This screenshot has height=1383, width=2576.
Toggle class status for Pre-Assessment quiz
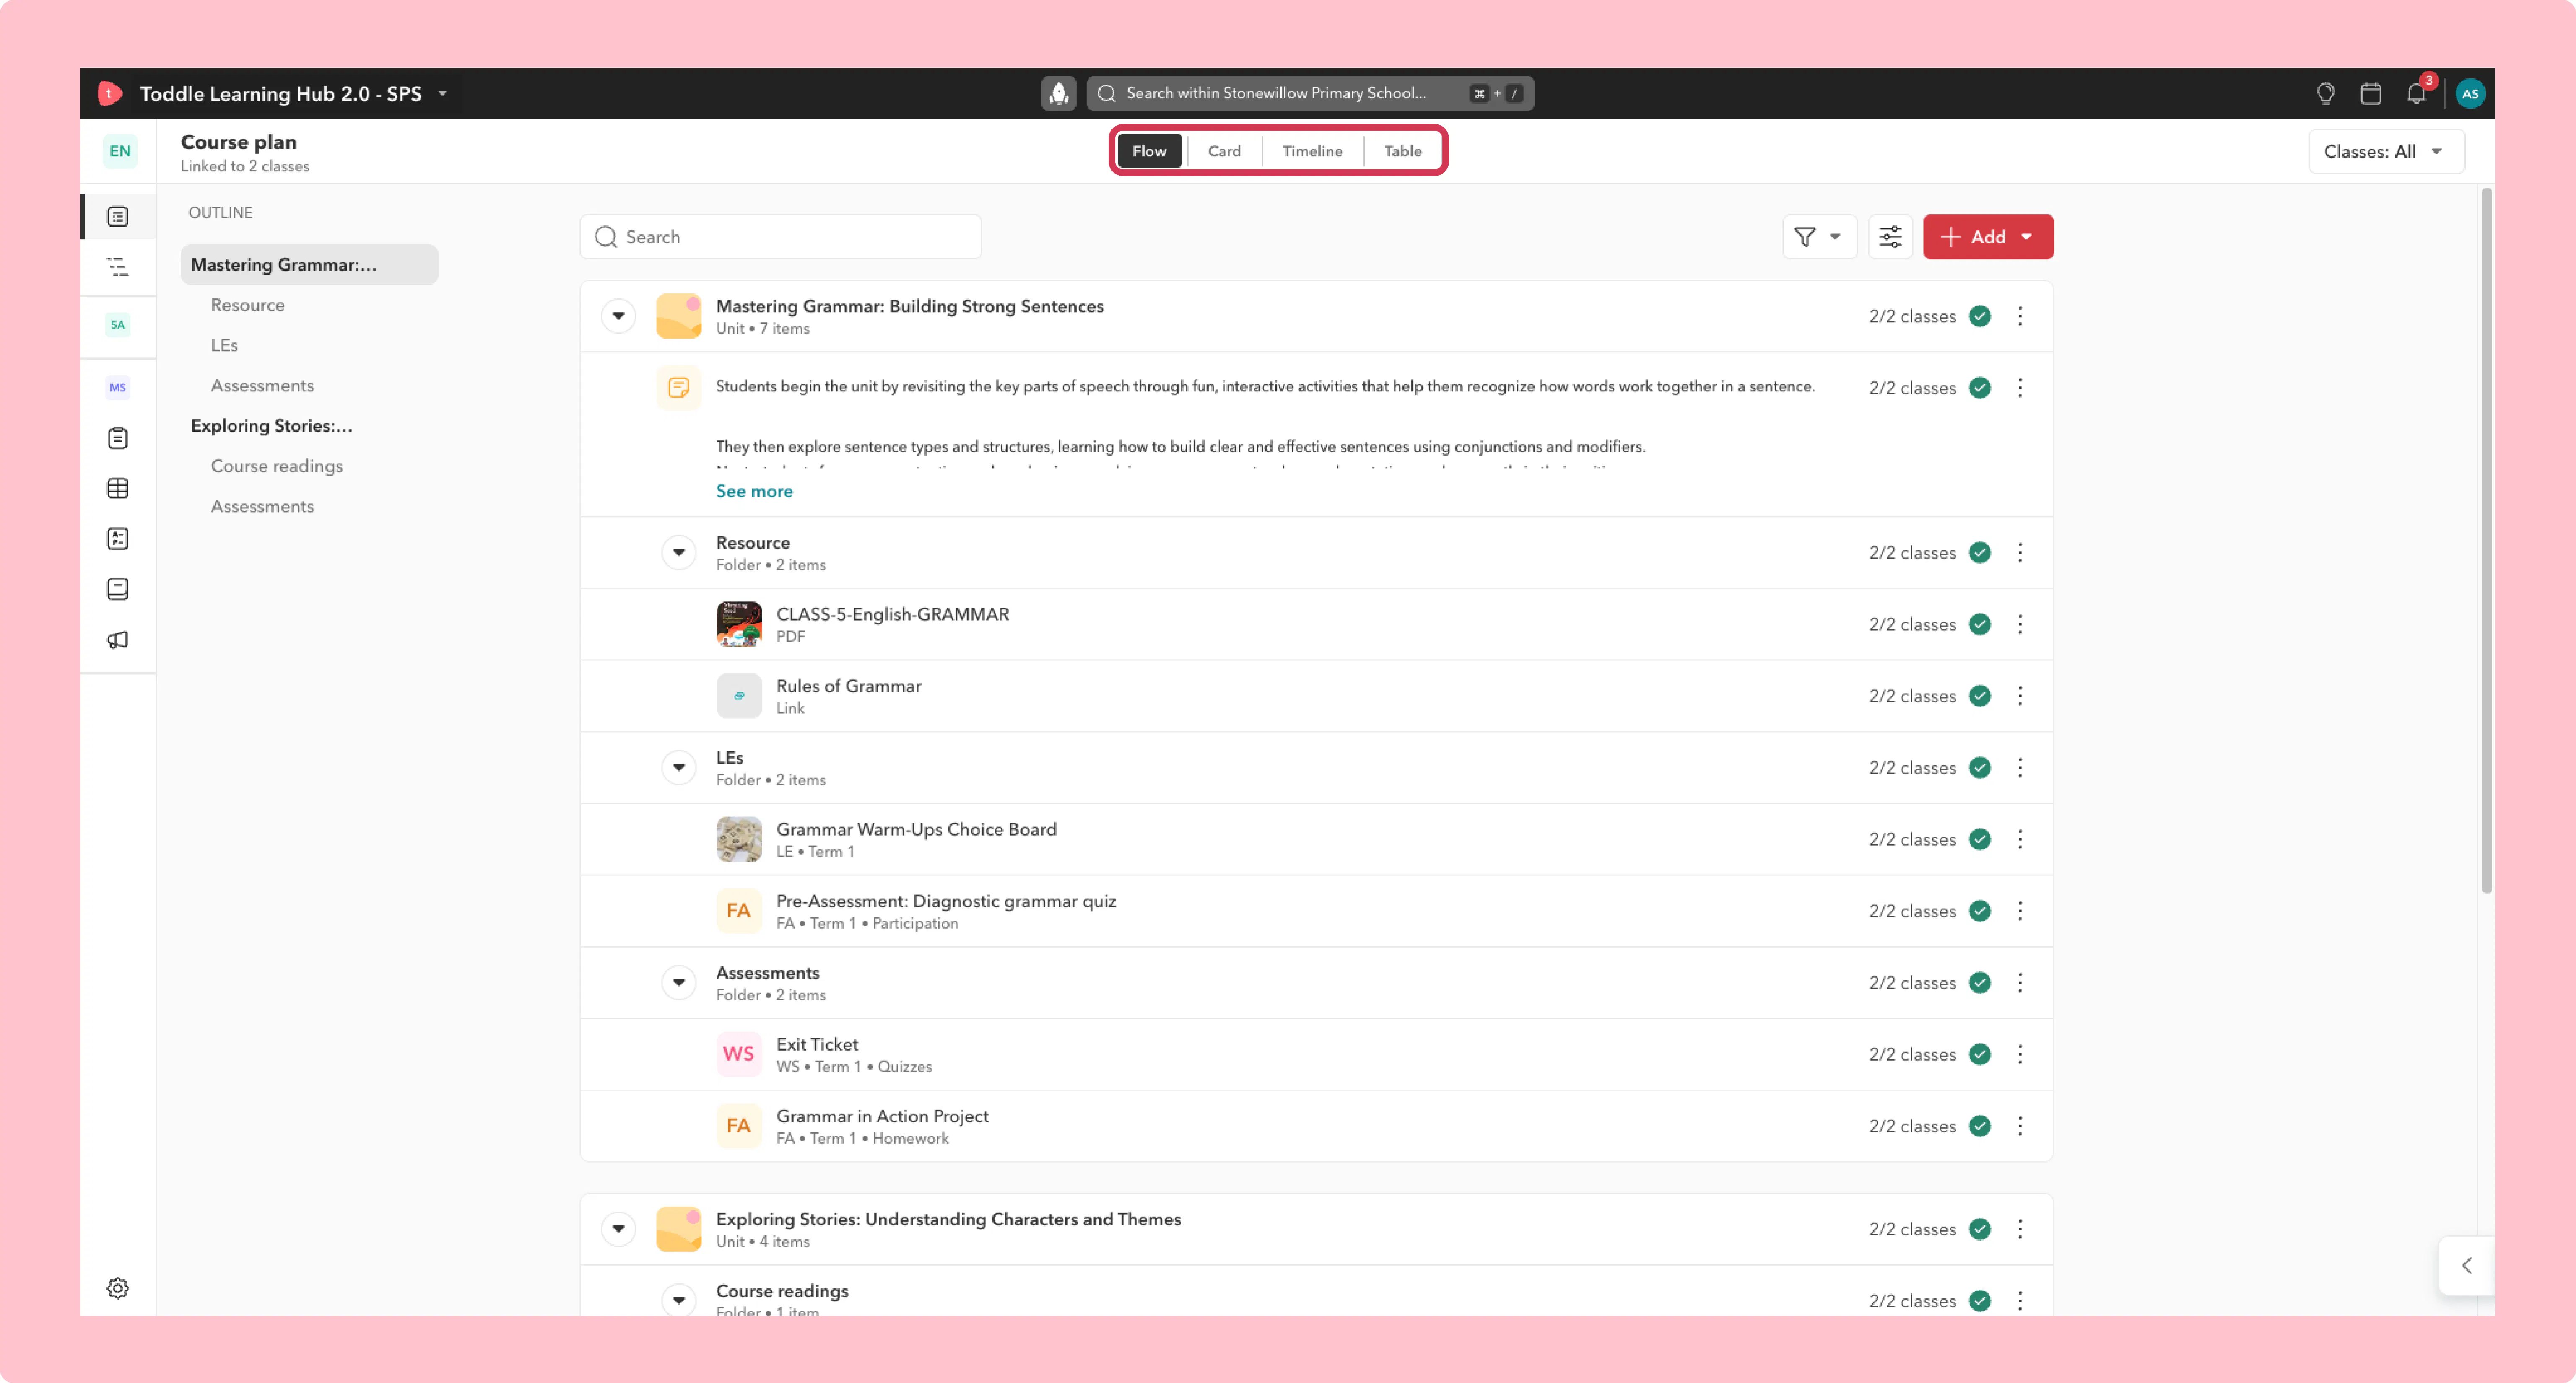tap(1980, 912)
